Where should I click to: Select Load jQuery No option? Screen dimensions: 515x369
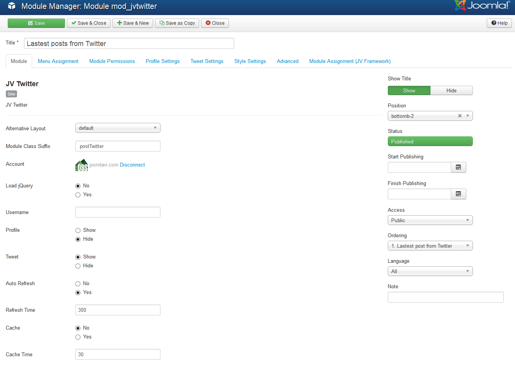coord(78,186)
